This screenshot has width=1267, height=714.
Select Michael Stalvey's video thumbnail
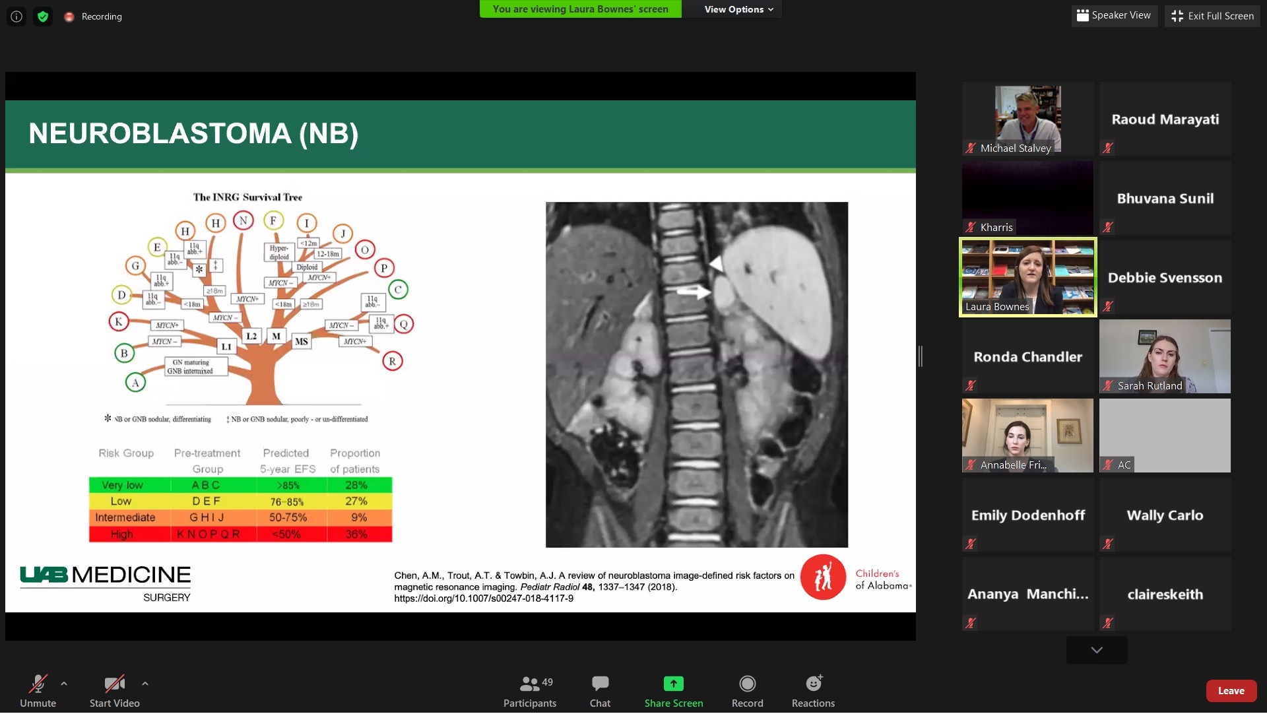click(x=1027, y=119)
